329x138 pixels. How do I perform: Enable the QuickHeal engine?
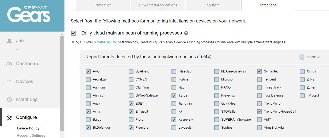pos(217,103)
